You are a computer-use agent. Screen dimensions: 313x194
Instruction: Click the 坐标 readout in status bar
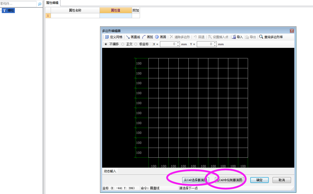[x=119, y=188]
